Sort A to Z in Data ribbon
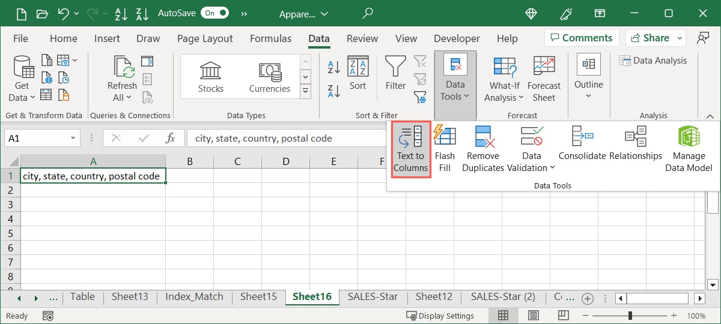The height and width of the screenshot is (324, 721). click(x=334, y=67)
